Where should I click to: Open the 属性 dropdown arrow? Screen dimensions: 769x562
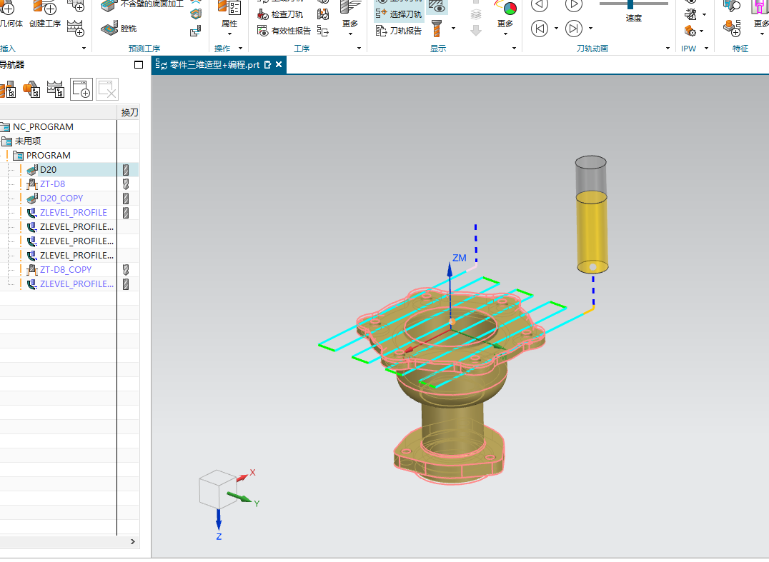click(229, 34)
